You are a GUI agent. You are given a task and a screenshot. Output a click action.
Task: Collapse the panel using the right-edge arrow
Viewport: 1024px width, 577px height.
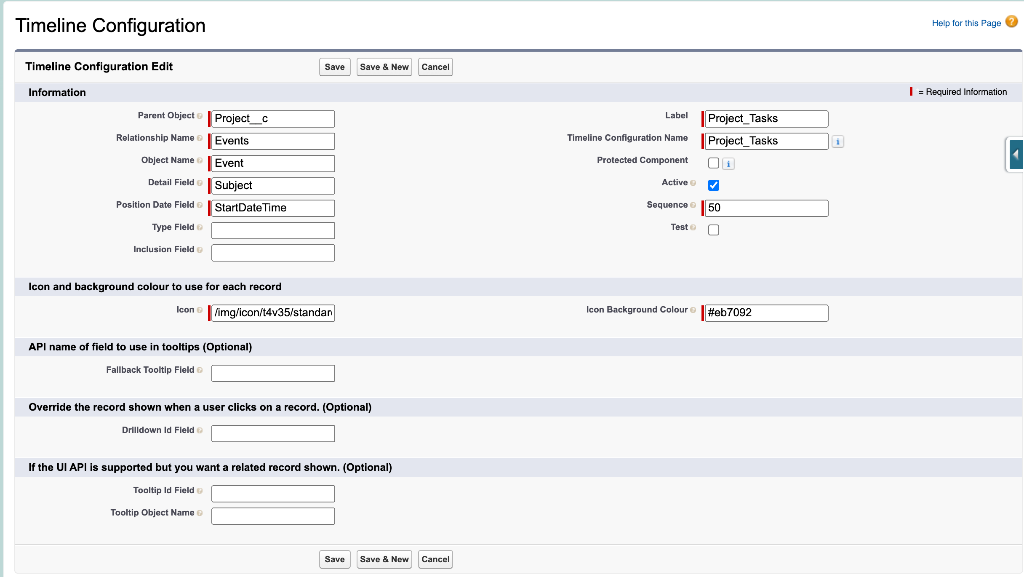coord(1016,154)
